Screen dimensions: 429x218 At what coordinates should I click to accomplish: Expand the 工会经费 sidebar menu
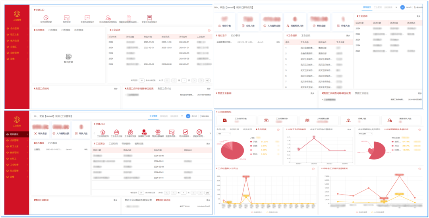pos(16,165)
